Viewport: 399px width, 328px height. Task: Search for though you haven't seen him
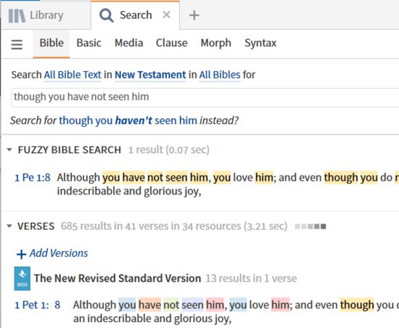click(128, 120)
